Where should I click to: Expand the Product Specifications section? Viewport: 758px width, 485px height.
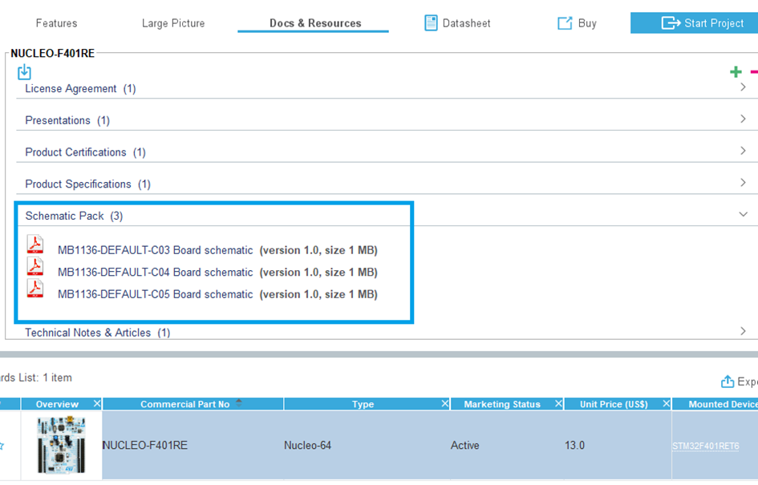[x=743, y=183]
